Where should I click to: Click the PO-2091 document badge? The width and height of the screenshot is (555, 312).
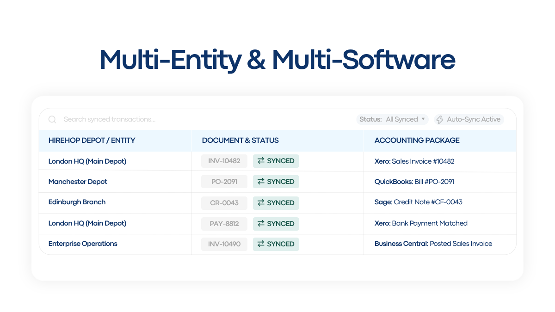(224, 182)
